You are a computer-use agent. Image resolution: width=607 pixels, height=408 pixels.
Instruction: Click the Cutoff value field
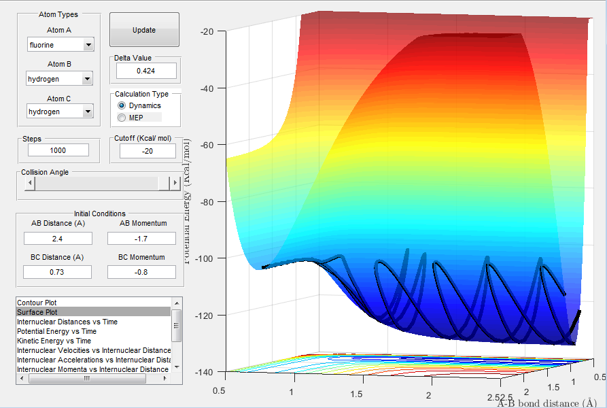148,151
